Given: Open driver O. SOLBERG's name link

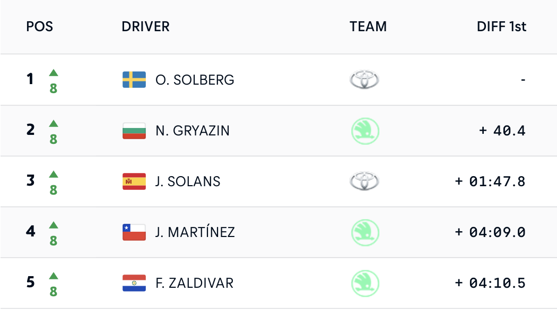Looking at the screenshot, I should pos(195,80).
